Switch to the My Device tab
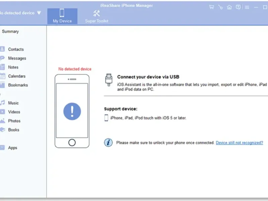The width and height of the screenshot is (268, 201). click(x=62, y=16)
